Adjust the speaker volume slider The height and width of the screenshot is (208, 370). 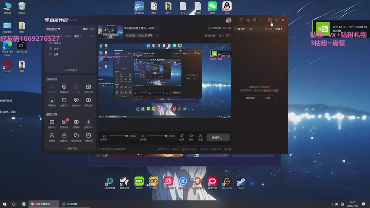click(x=157, y=136)
